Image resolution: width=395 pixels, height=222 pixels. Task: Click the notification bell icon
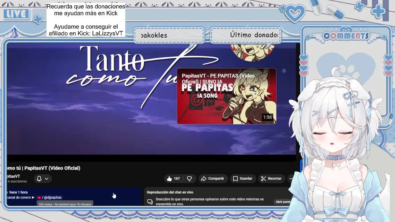coord(39,179)
